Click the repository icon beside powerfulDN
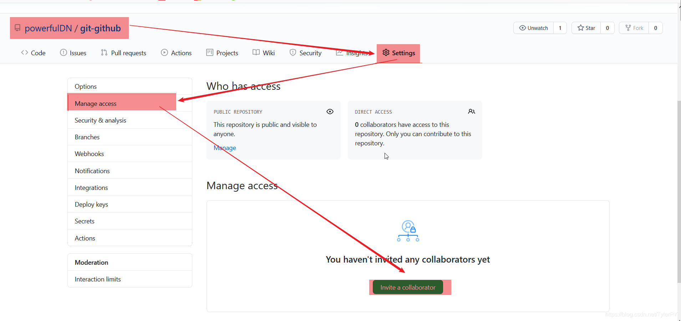Viewport: 681px width, 321px height. [17, 28]
